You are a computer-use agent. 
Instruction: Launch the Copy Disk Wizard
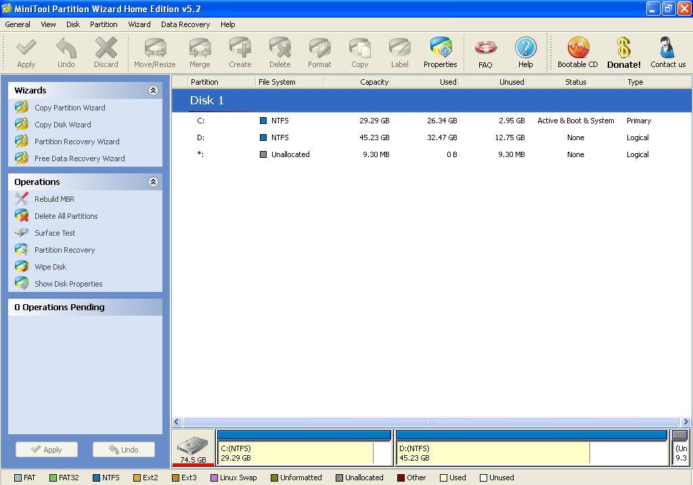coord(62,124)
